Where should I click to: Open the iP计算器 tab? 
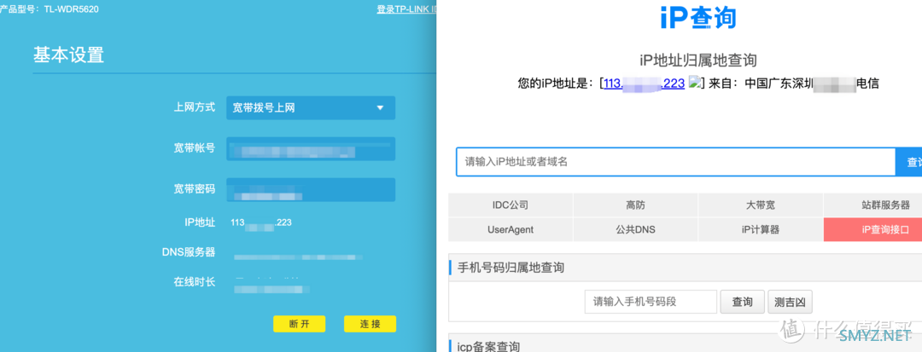(761, 229)
